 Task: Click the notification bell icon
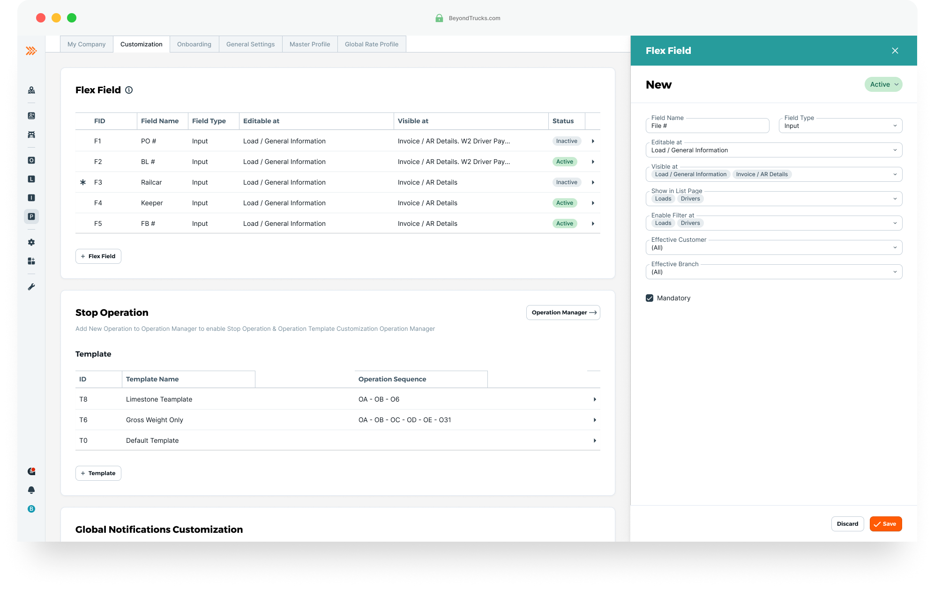31,490
